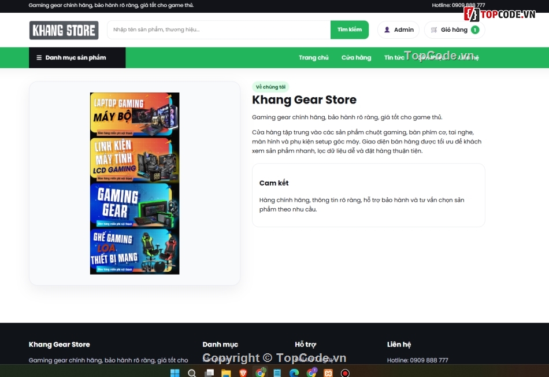Click the Khang Store logo
Screen dimensions: 549x377
pos(64,30)
